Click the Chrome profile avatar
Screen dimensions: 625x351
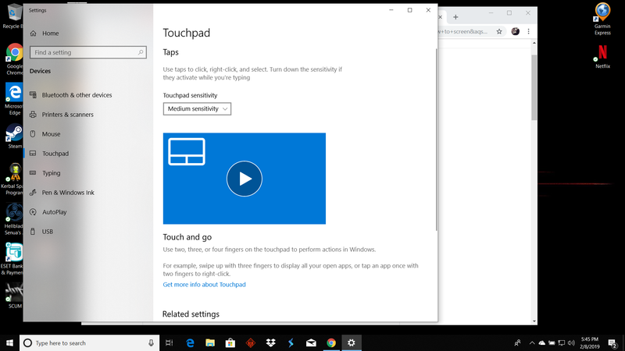515,32
